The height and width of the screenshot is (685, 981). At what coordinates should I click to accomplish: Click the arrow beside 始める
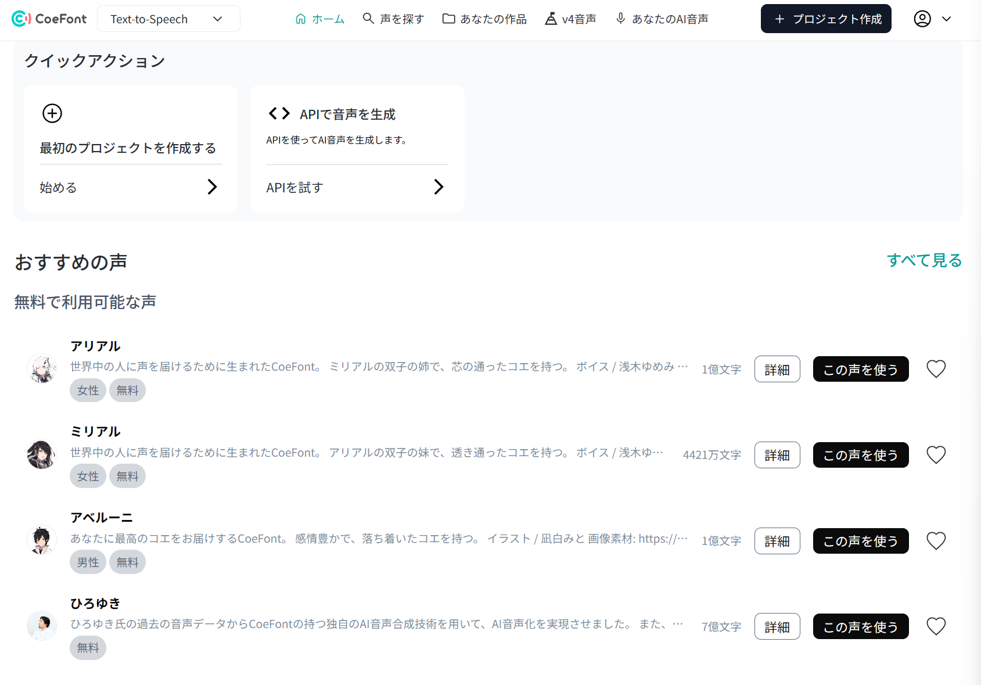[213, 187]
